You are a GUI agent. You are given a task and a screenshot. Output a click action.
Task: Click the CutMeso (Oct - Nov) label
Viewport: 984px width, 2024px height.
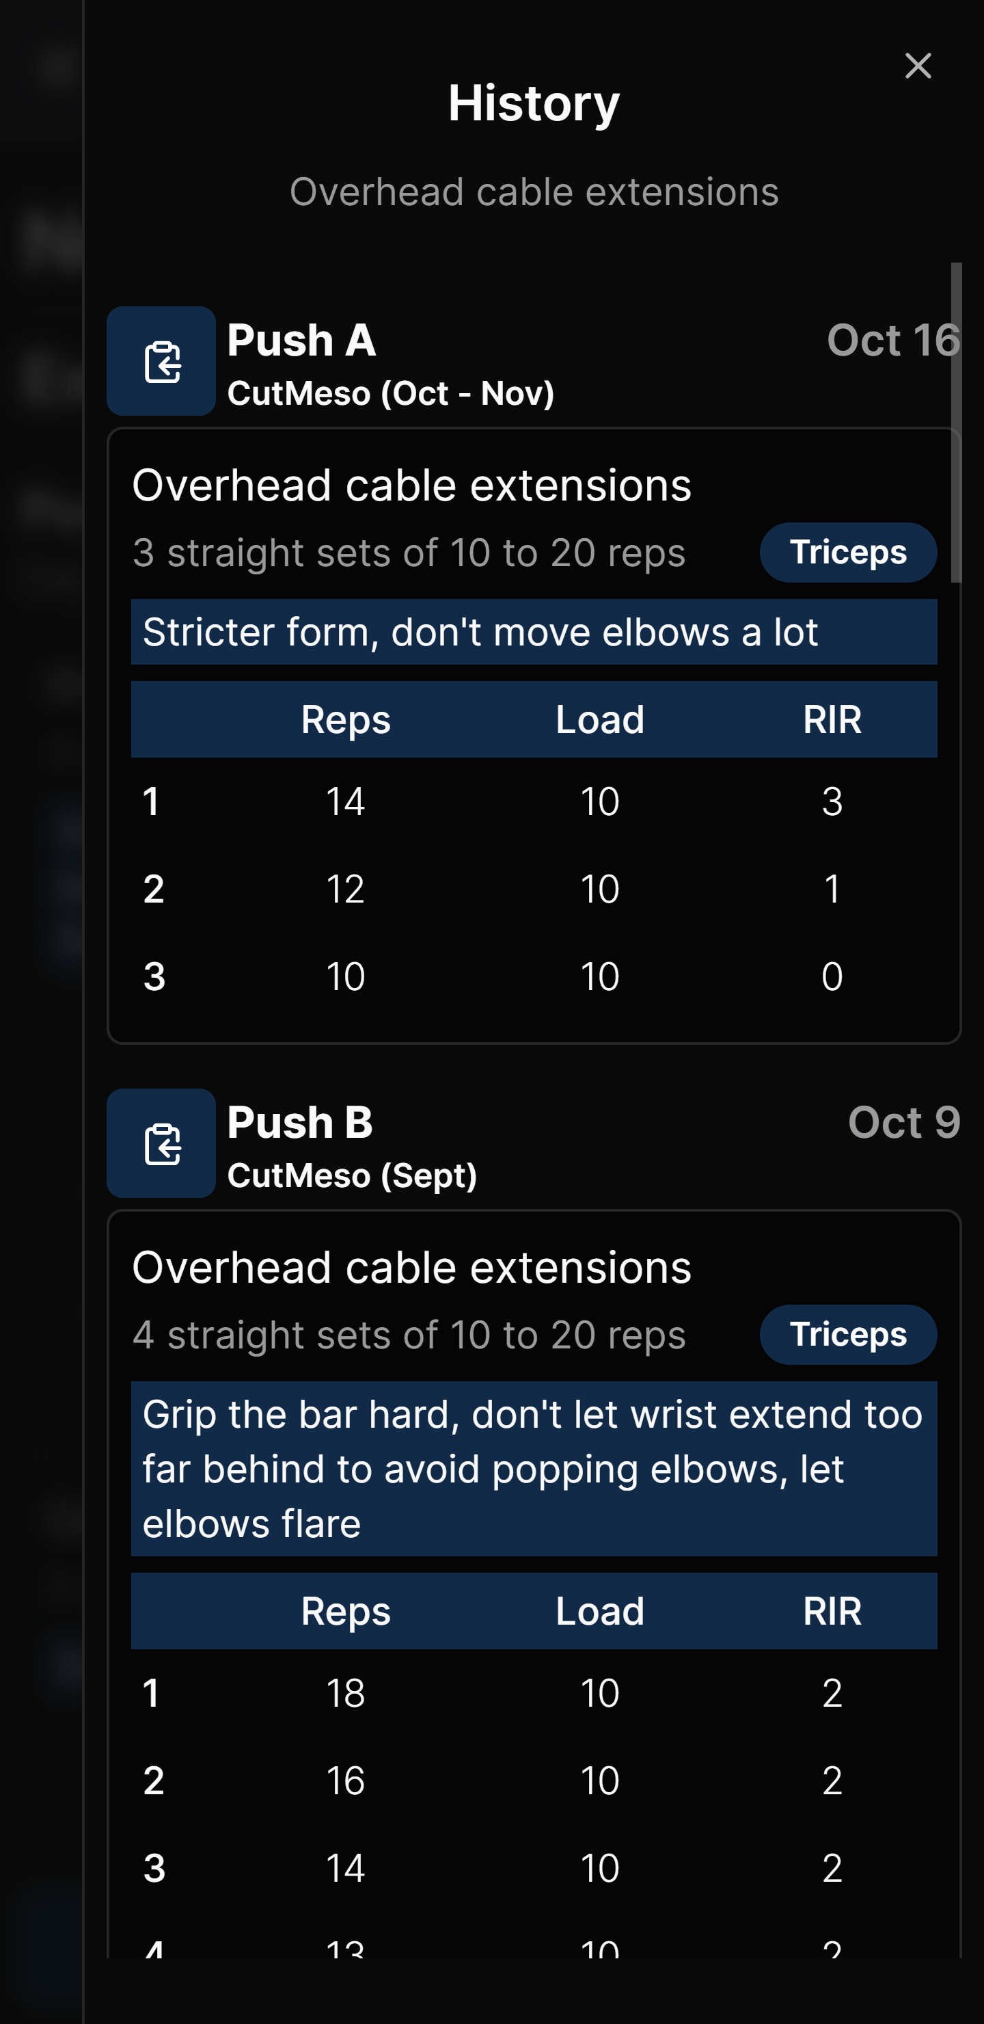click(x=390, y=393)
